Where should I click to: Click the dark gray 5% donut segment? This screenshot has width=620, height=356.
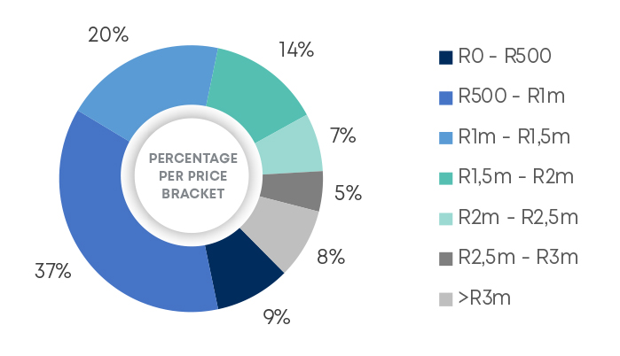coord(300,190)
